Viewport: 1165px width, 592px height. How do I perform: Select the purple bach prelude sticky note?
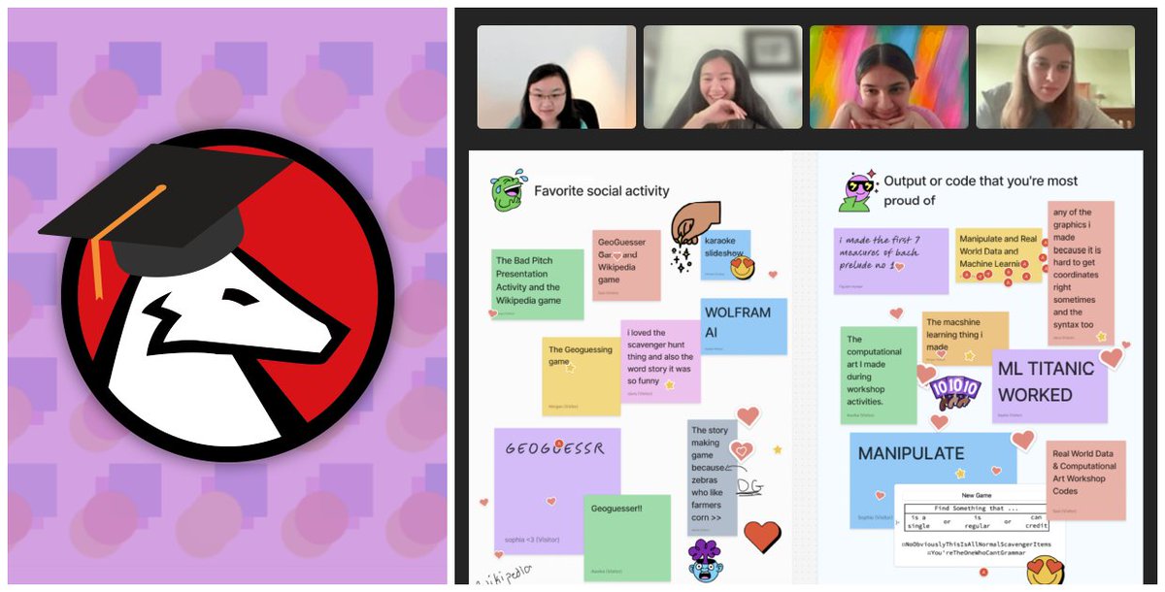[890, 261]
